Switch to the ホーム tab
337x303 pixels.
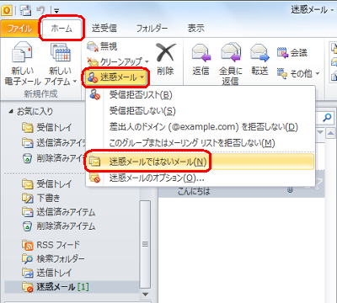[62, 29]
